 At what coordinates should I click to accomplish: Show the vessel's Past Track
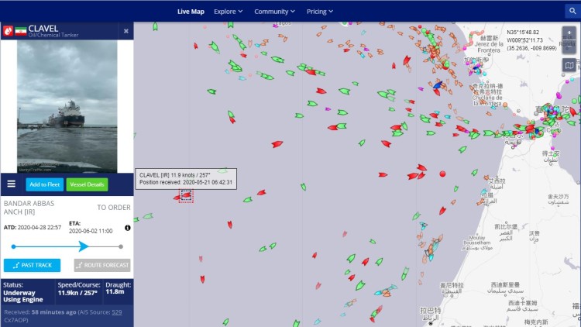click(x=32, y=265)
